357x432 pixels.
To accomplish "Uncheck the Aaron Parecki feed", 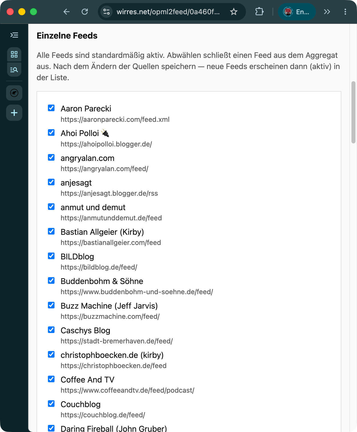I will pos(51,108).
